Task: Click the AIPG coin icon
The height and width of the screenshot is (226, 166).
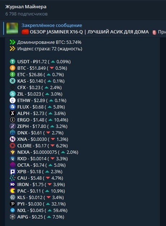Action: pos(13,217)
